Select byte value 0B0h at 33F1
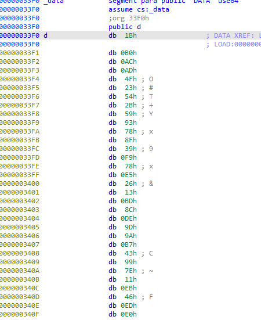This screenshot has height=320, width=261. pyautogui.click(x=129, y=53)
